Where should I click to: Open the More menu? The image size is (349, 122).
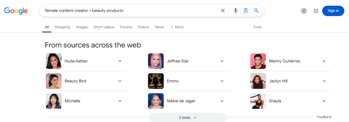[177, 27]
